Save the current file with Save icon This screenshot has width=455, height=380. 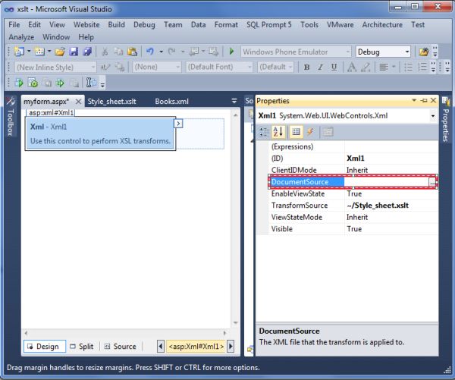coord(74,52)
